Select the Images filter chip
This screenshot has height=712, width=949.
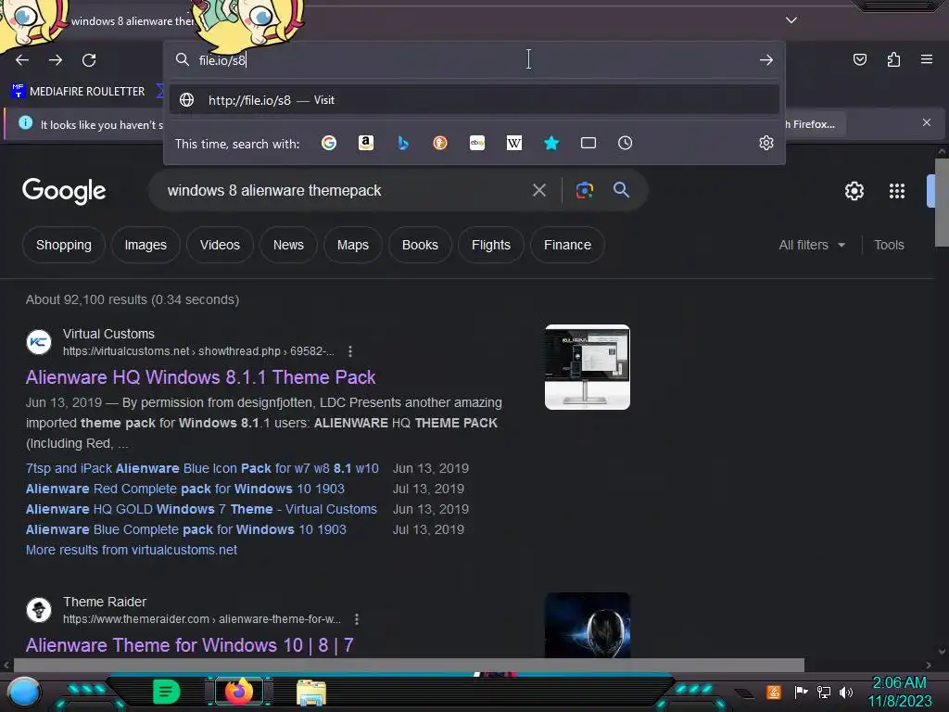tap(146, 245)
